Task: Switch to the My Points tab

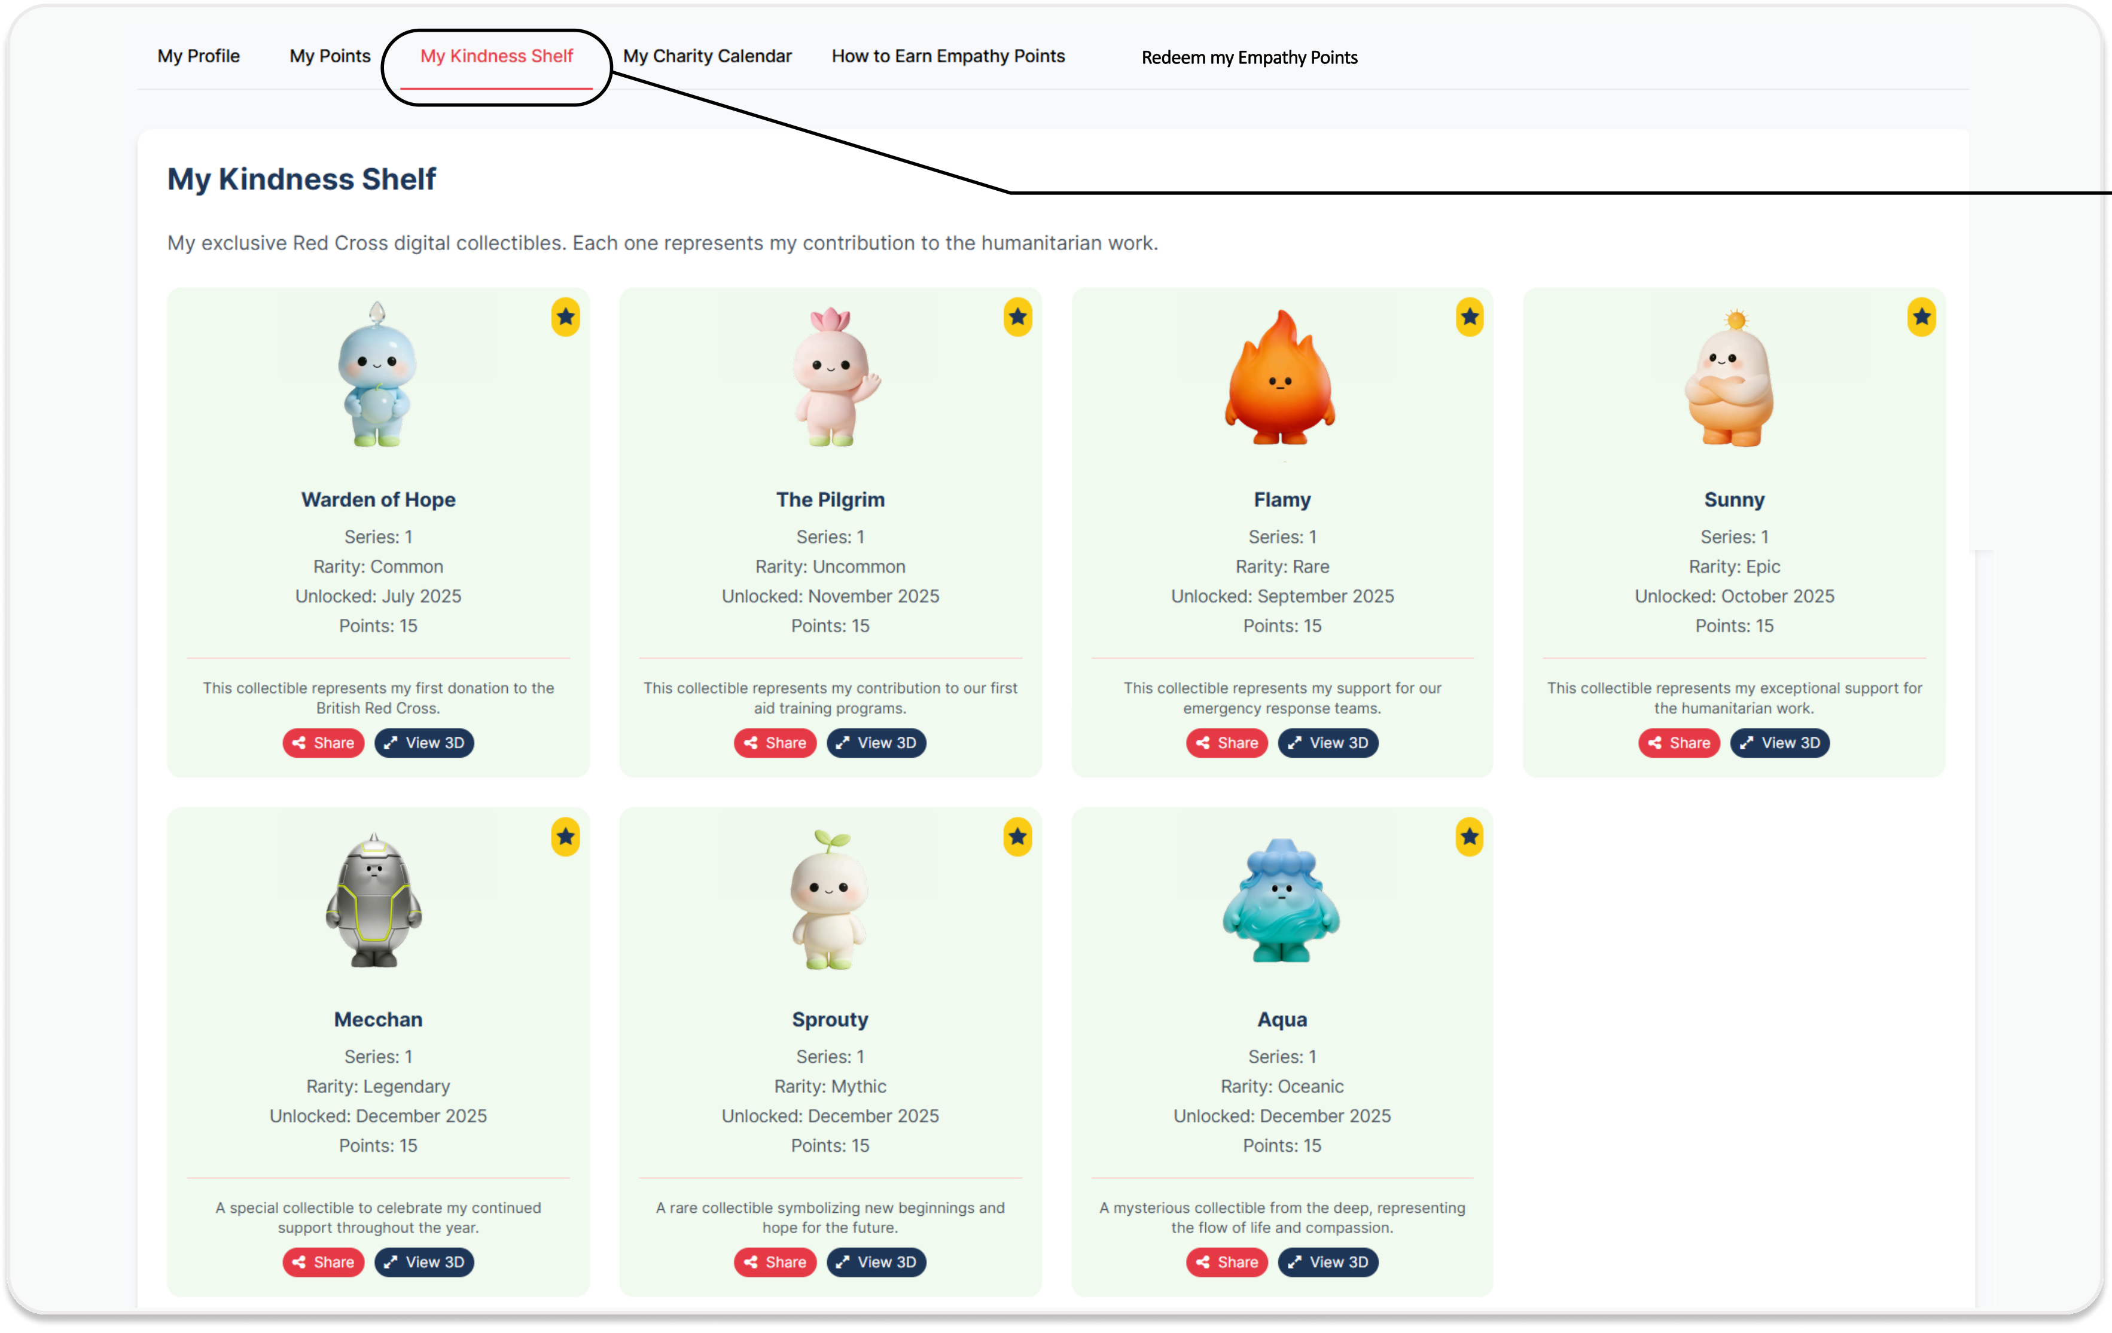Action: 330,56
